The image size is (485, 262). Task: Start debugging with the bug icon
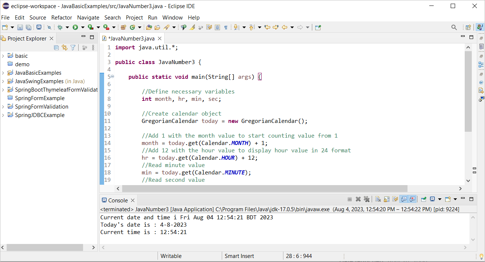[x=60, y=27]
